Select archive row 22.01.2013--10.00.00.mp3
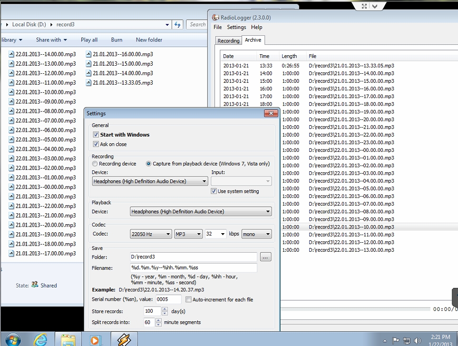This screenshot has width=458, height=346. pyautogui.click(x=369, y=227)
